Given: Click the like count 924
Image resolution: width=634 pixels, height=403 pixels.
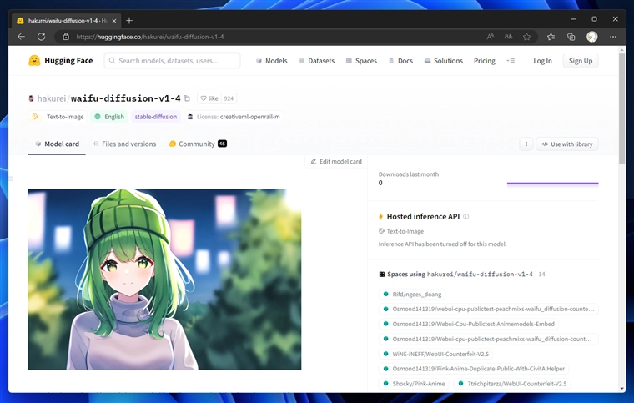Looking at the screenshot, I should 229,98.
